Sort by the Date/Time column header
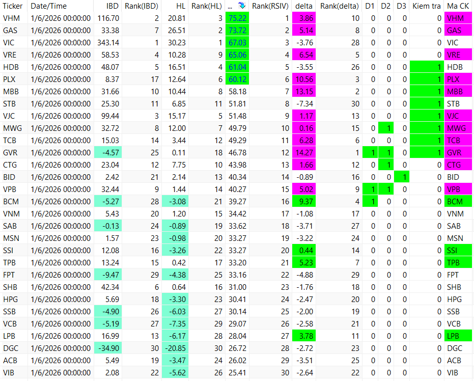474x381 pixels. tap(61, 6)
